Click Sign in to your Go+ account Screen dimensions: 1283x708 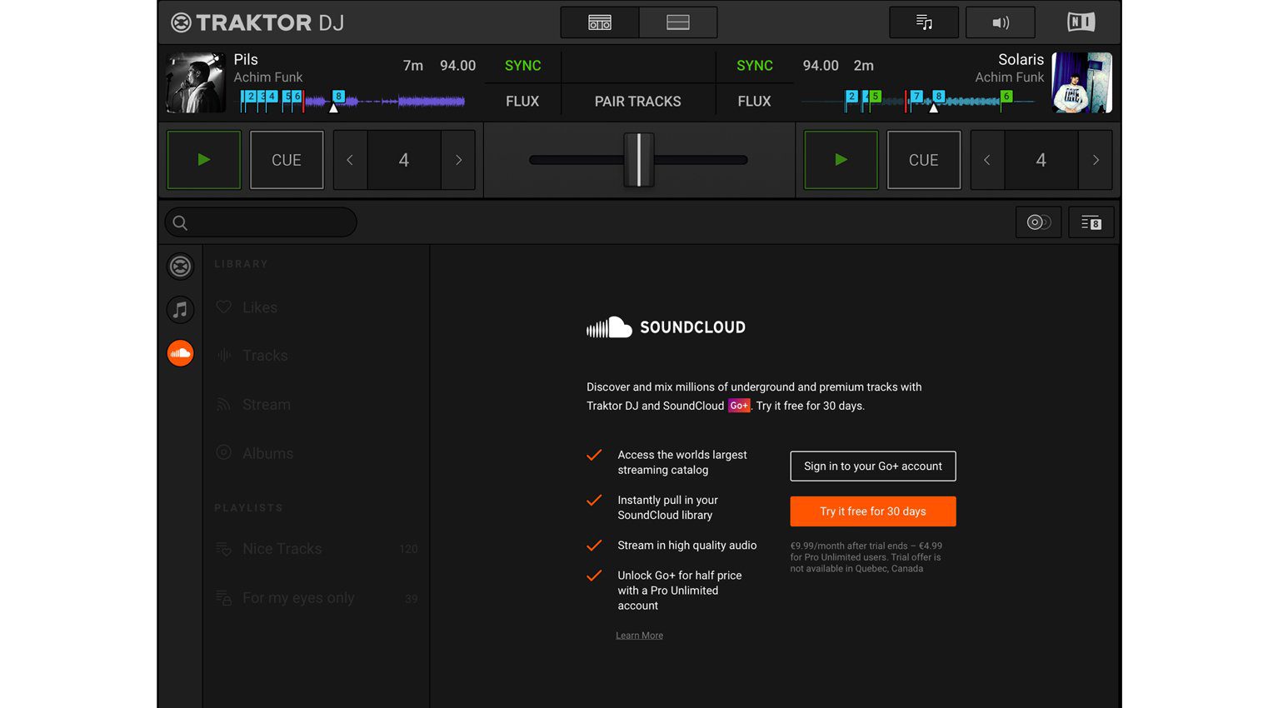pos(873,466)
